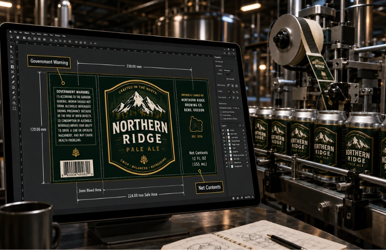
Task: Click the search magnifier icon above the Properties panel
Action: coord(225,53)
